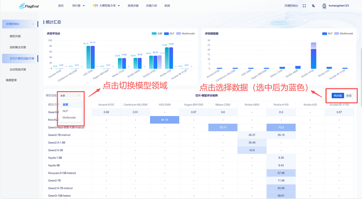Click the Nvidia-H100 column header
Viewport: 362px width, 199px height.
pyautogui.click(x=281, y=105)
